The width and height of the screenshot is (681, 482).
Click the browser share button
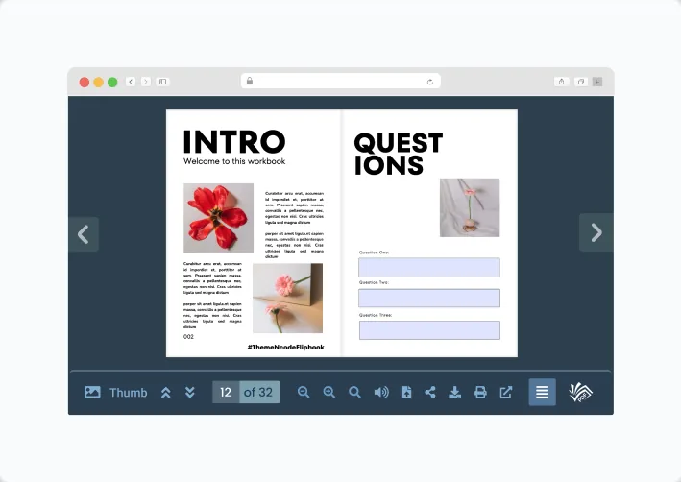tap(562, 82)
